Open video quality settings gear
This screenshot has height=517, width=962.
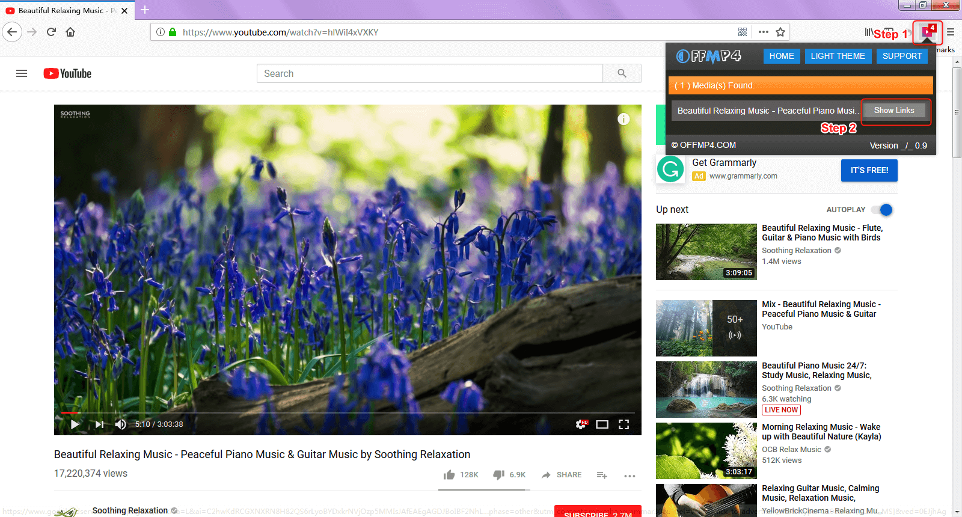(581, 424)
